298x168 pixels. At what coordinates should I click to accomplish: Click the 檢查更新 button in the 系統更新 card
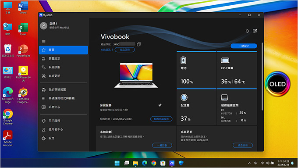point(243,145)
